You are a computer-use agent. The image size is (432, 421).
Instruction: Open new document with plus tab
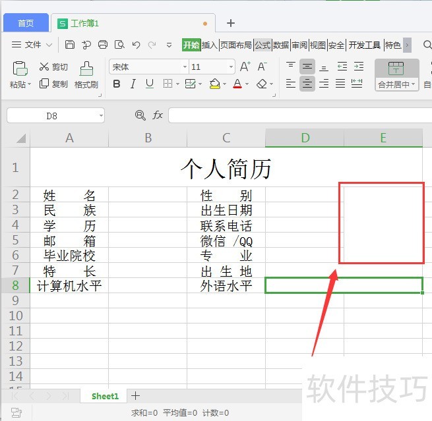click(231, 23)
